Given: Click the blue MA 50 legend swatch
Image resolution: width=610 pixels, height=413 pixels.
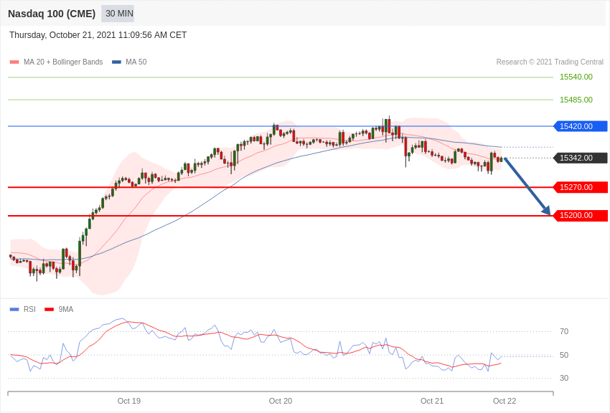Looking at the screenshot, I should pyautogui.click(x=116, y=62).
